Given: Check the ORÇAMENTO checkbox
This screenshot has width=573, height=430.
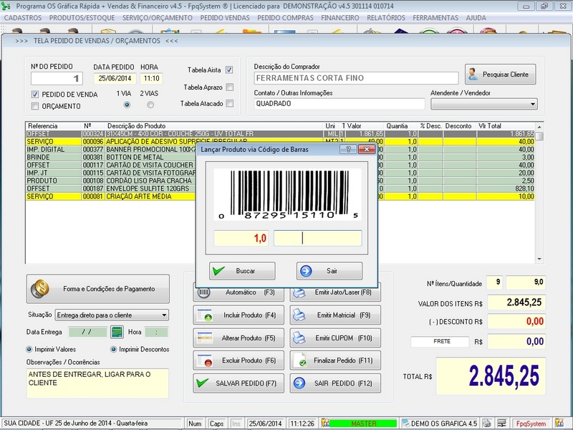Looking at the screenshot, I should (x=35, y=106).
